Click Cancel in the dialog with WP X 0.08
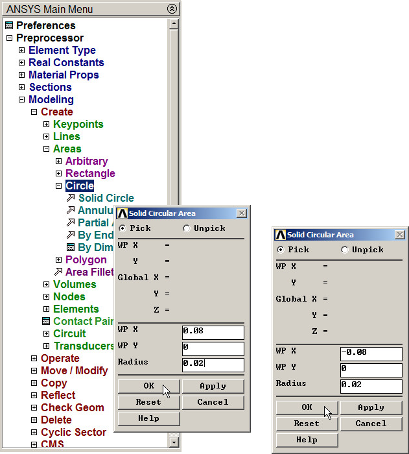Screen dimensions: 409x454 213,402
